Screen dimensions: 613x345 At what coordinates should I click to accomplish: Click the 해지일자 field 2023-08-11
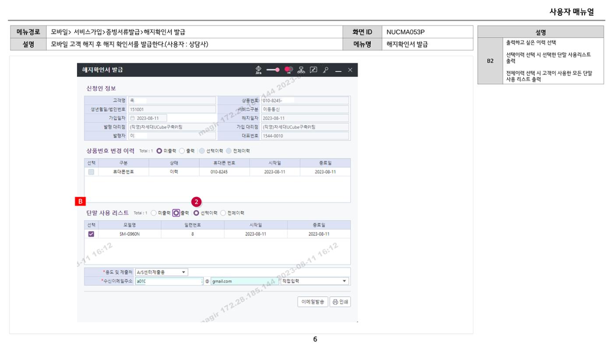305,118
